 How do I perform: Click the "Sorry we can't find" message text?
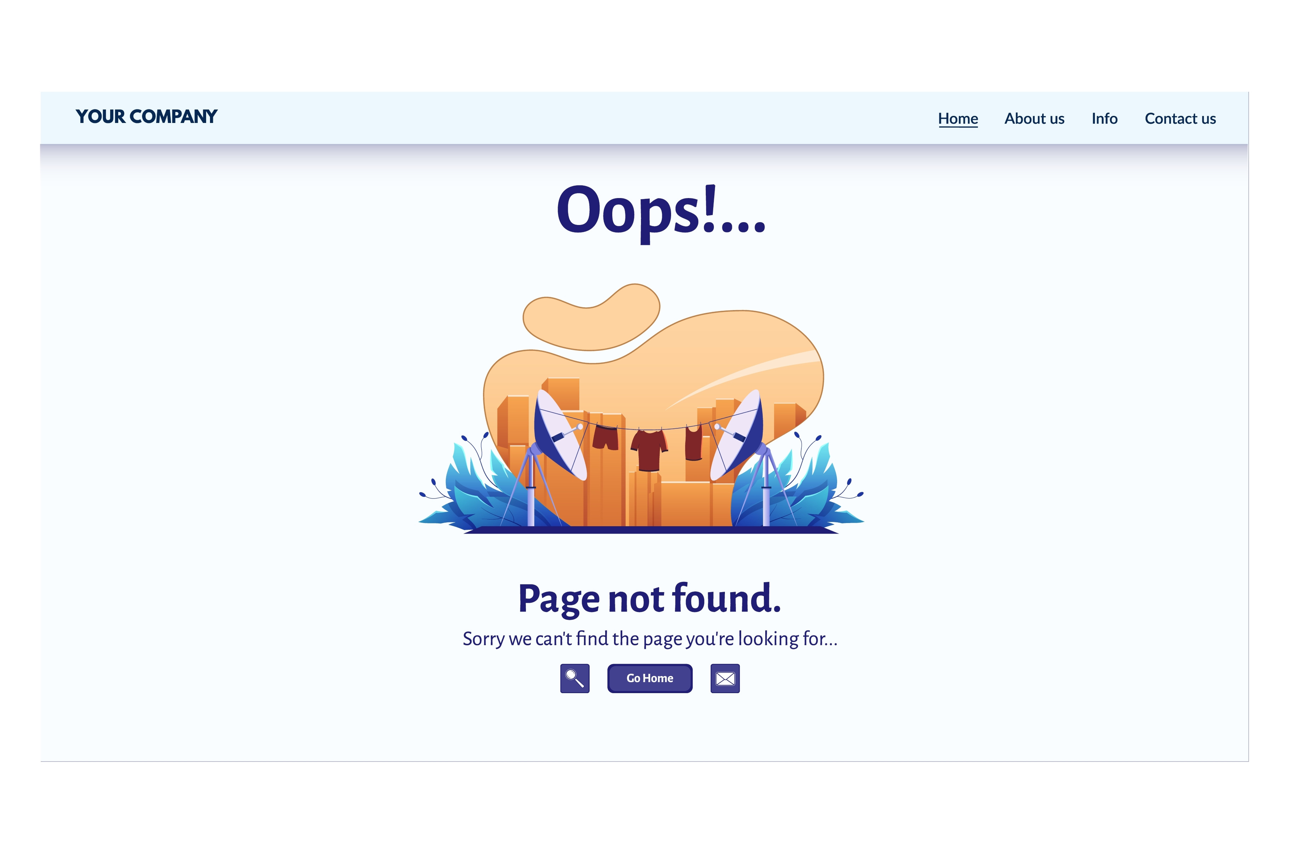coord(650,639)
